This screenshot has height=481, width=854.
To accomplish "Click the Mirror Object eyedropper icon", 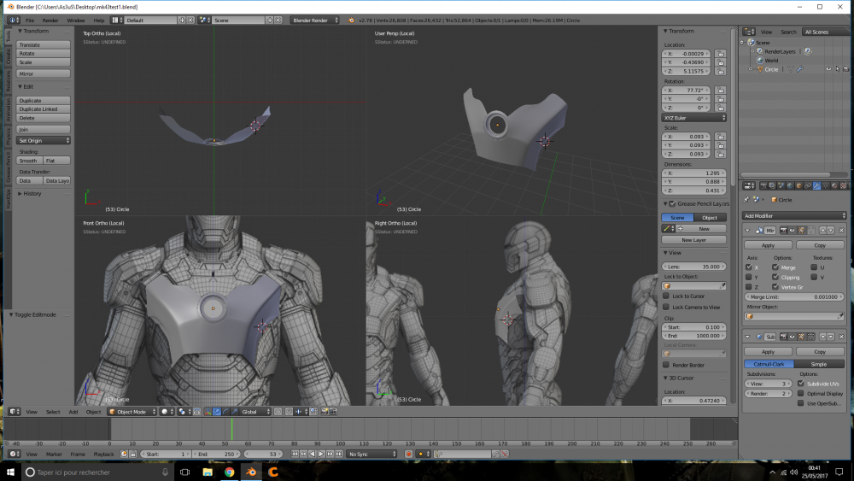I will [x=839, y=316].
